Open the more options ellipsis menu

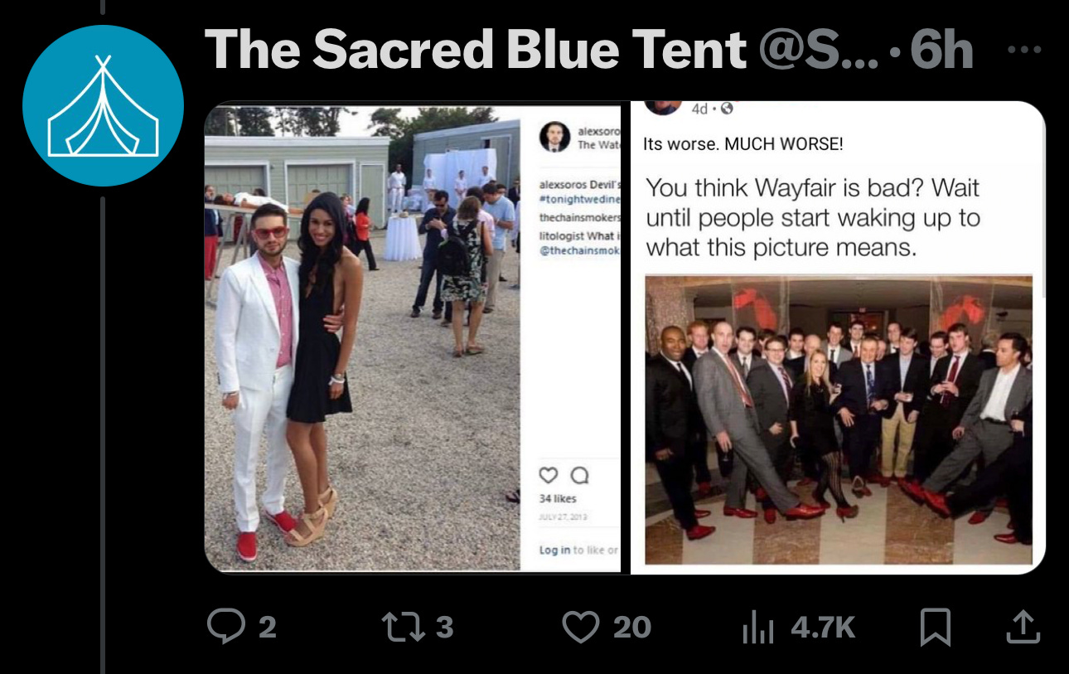pyautogui.click(x=1026, y=48)
